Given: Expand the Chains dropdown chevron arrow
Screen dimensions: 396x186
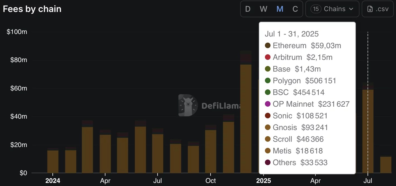Looking at the screenshot, I should 351,9.
